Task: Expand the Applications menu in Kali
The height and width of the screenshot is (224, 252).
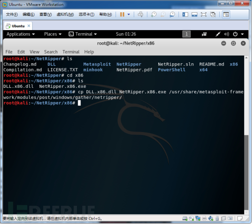Action: pyautogui.click(x=20, y=34)
